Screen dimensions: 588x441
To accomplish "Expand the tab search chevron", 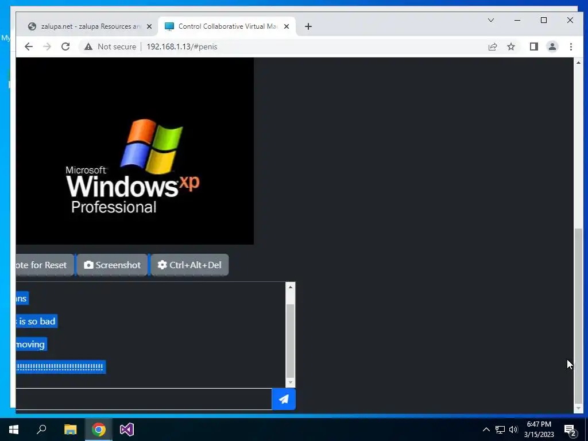I will click(491, 20).
